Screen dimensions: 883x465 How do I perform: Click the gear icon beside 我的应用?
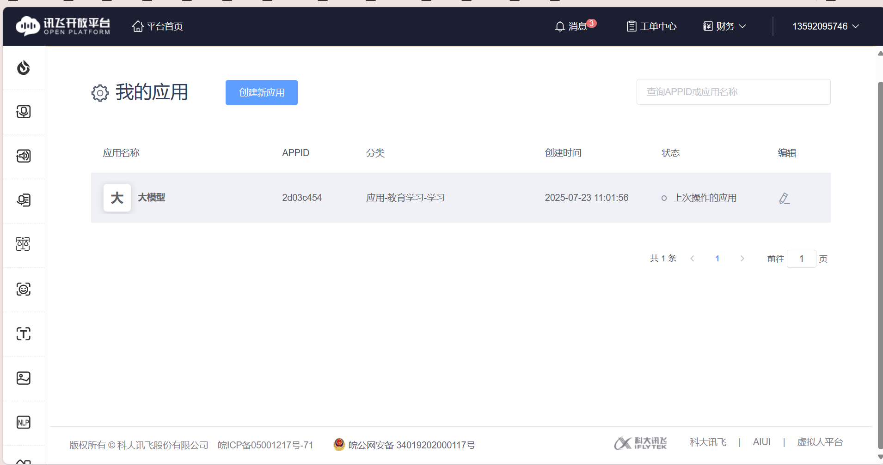(100, 93)
